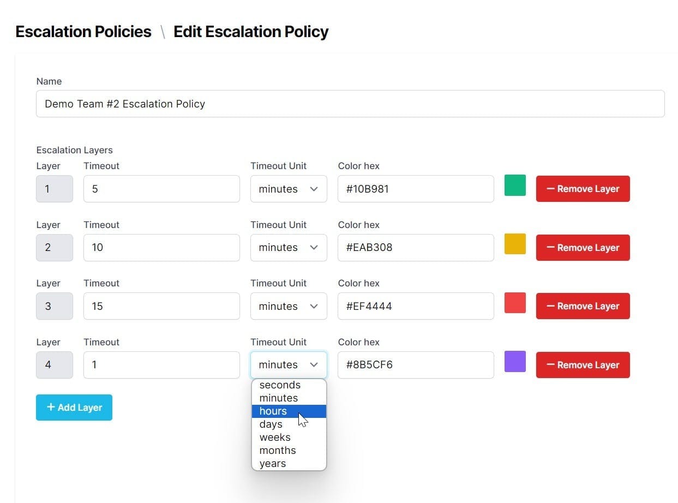Open the Timeout Unit dropdown for layer 2
Screen dimensions: 678x503
point(288,248)
